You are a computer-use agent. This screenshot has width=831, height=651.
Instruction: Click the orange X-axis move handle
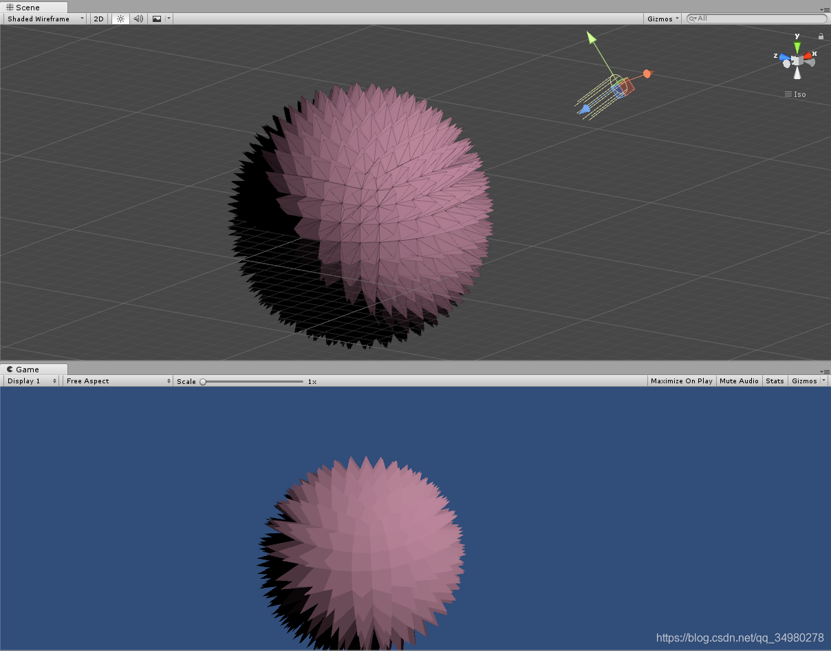pyautogui.click(x=647, y=73)
